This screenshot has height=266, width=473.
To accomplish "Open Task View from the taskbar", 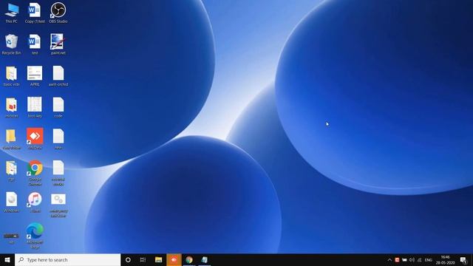I will click(143, 259).
